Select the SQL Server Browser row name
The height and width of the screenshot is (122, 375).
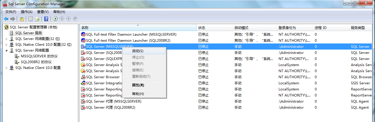click(103, 77)
